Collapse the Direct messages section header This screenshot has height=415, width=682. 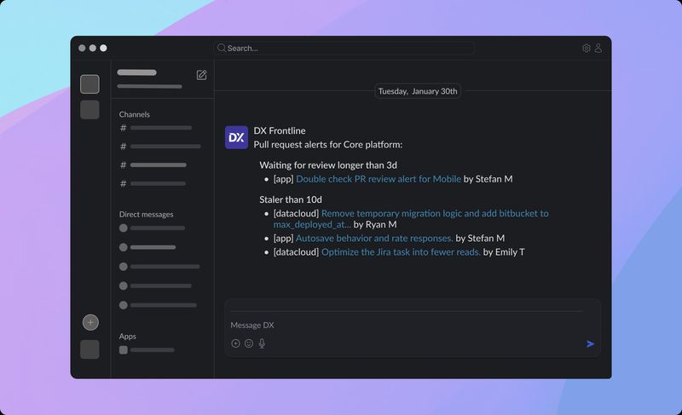pos(146,215)
